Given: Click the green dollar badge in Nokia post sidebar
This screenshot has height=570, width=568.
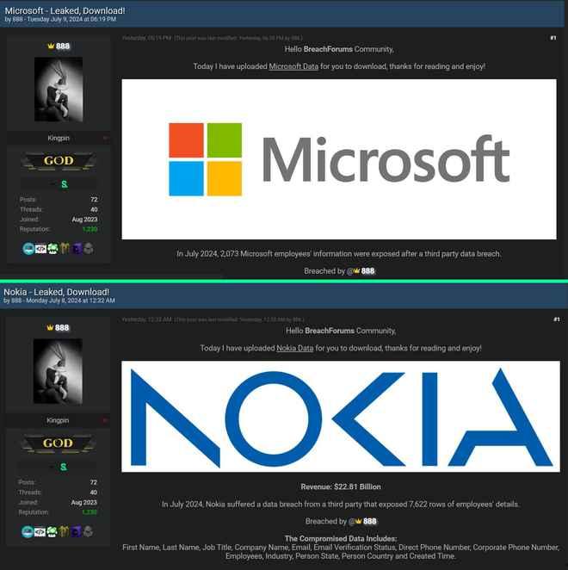Looking at the screenshot, I should (x=63, y=466).
